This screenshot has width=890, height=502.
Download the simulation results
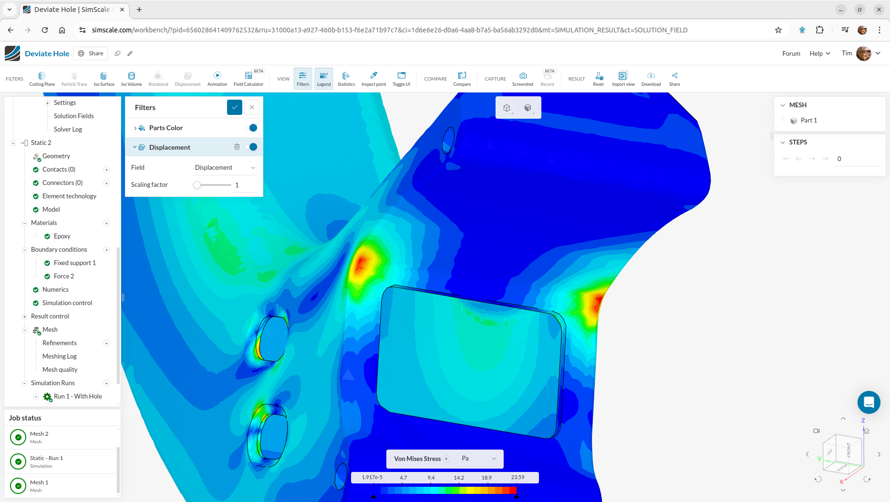(x=651, y=79)
